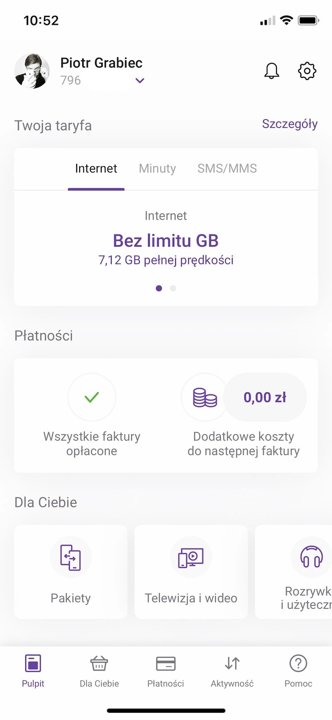The height and width of the screenshot is (720, 332).
Task: Open settings gear icon
Action: (x=307, y=71)
